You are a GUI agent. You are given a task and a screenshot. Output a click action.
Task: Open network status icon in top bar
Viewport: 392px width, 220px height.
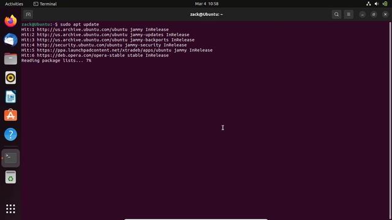[x=369, y=4]
